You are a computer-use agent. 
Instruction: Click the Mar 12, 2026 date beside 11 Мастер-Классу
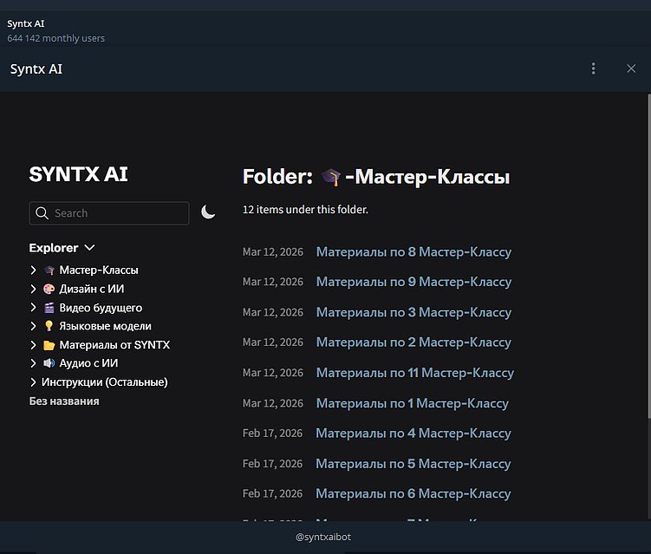pos(273,373)
